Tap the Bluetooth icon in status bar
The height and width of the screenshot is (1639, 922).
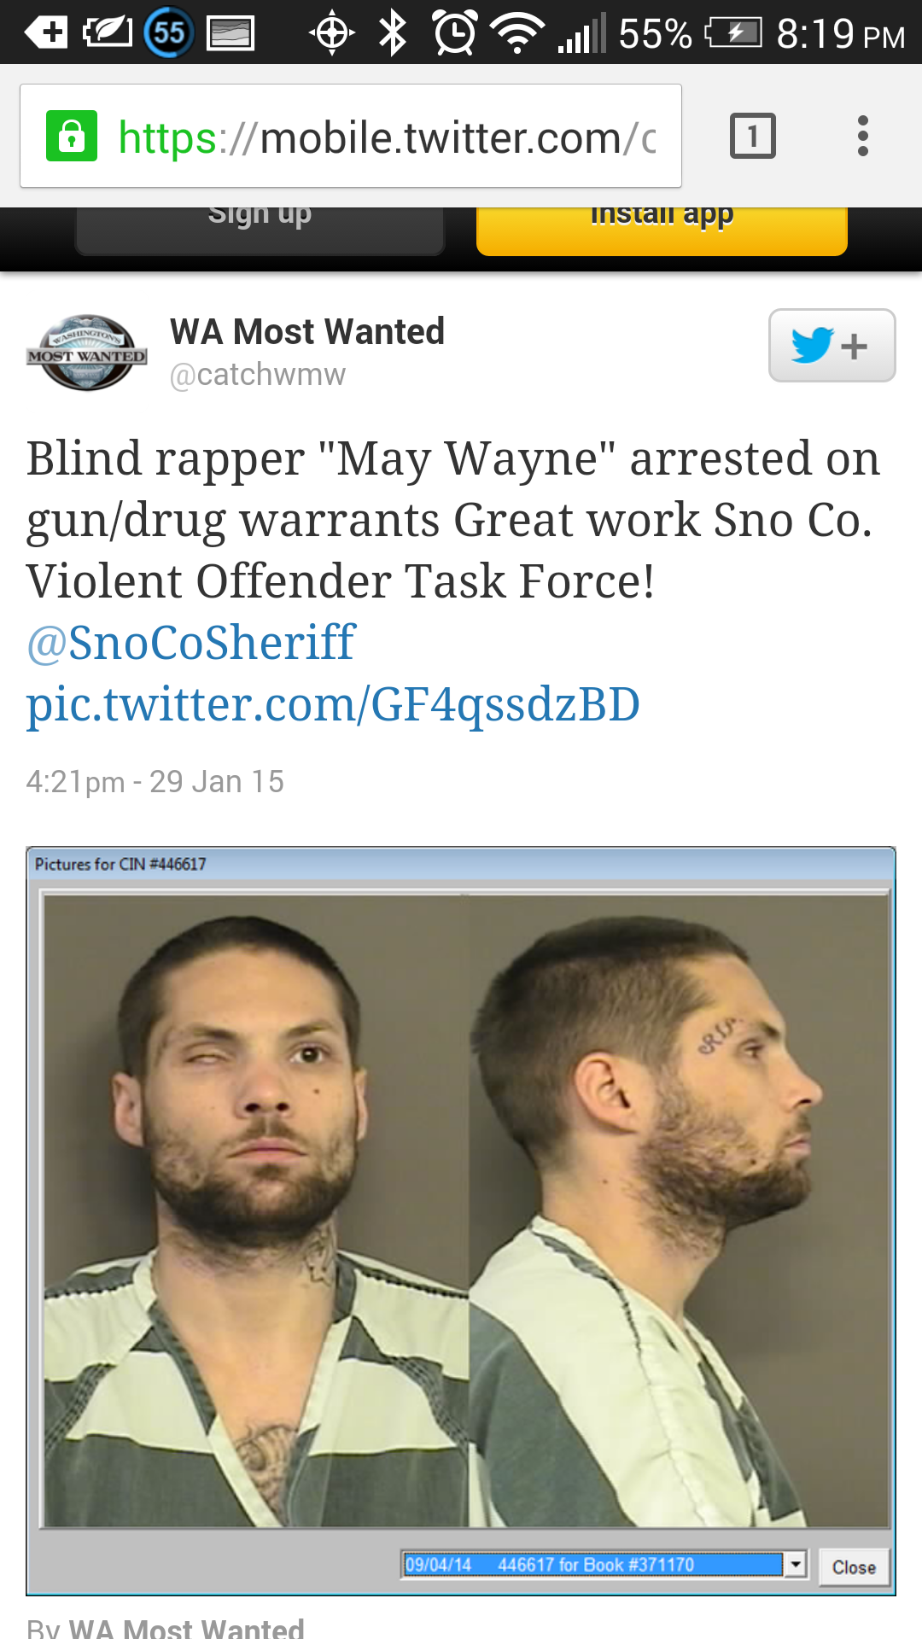click(x=392, y=33)
